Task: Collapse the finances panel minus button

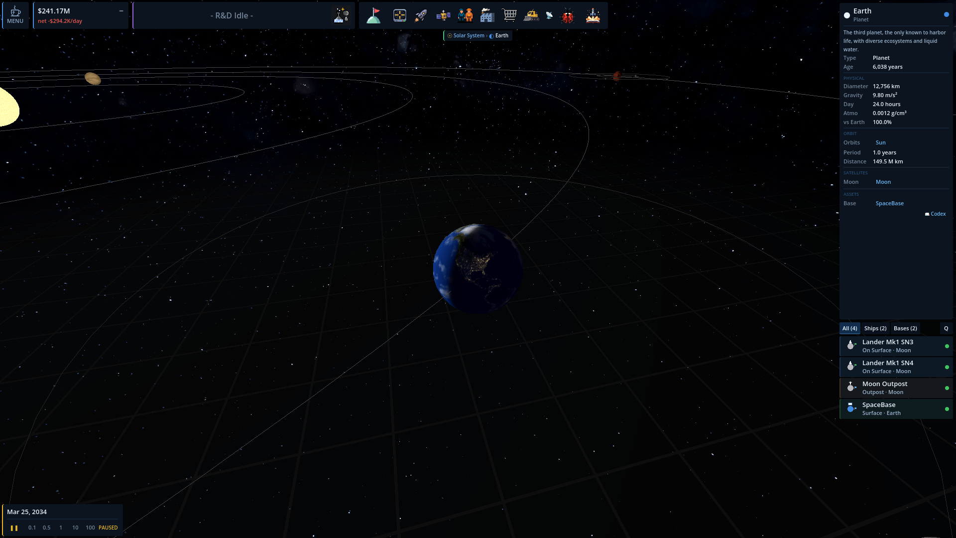Action: 121,10
